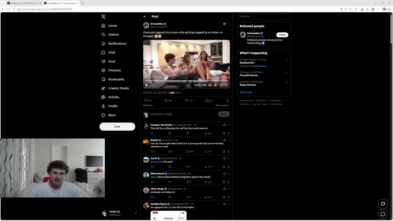The height and width of the screenshot is (221, 393).
Task: Open more options on Conquer the Divide's reply
Action: [x=228, y=125]
